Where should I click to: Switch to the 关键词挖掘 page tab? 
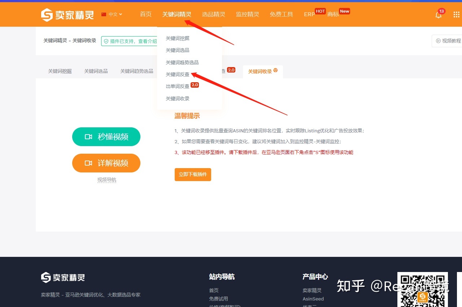pos(60,71)
